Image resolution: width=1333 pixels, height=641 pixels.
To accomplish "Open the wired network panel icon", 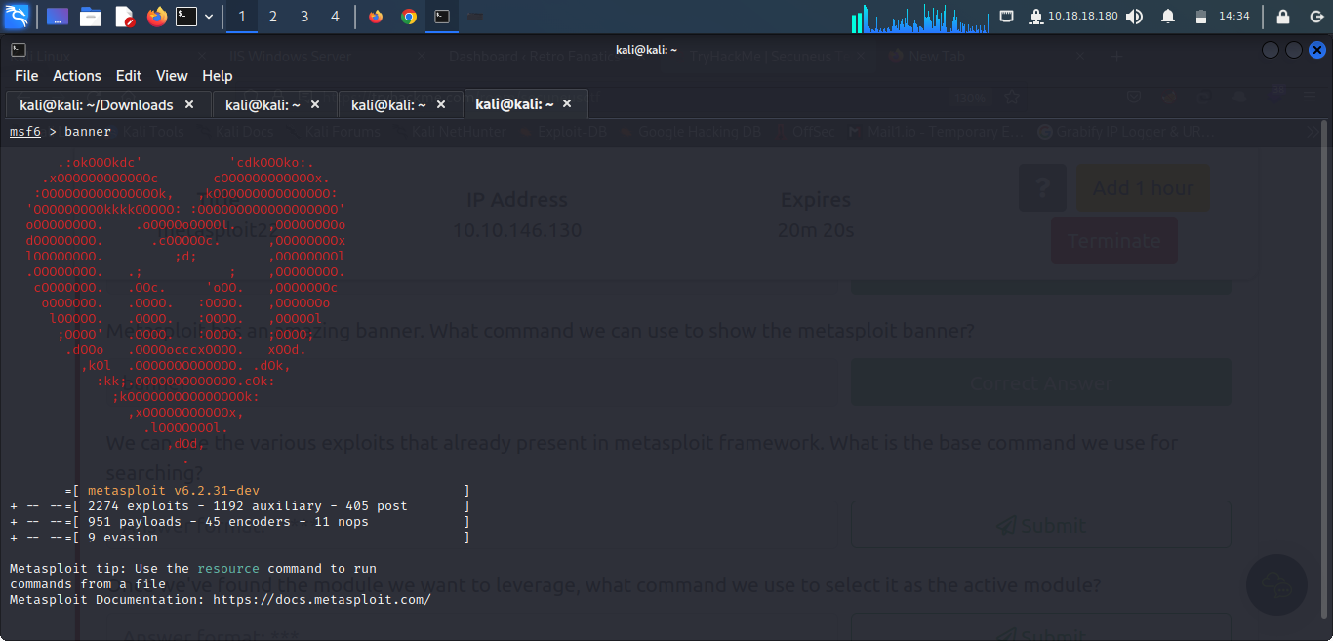I will coord(1007,17).
